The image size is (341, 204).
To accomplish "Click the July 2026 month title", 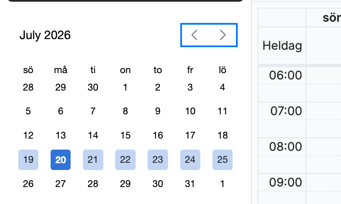I will pyautogui.click(x=45, y=35).
